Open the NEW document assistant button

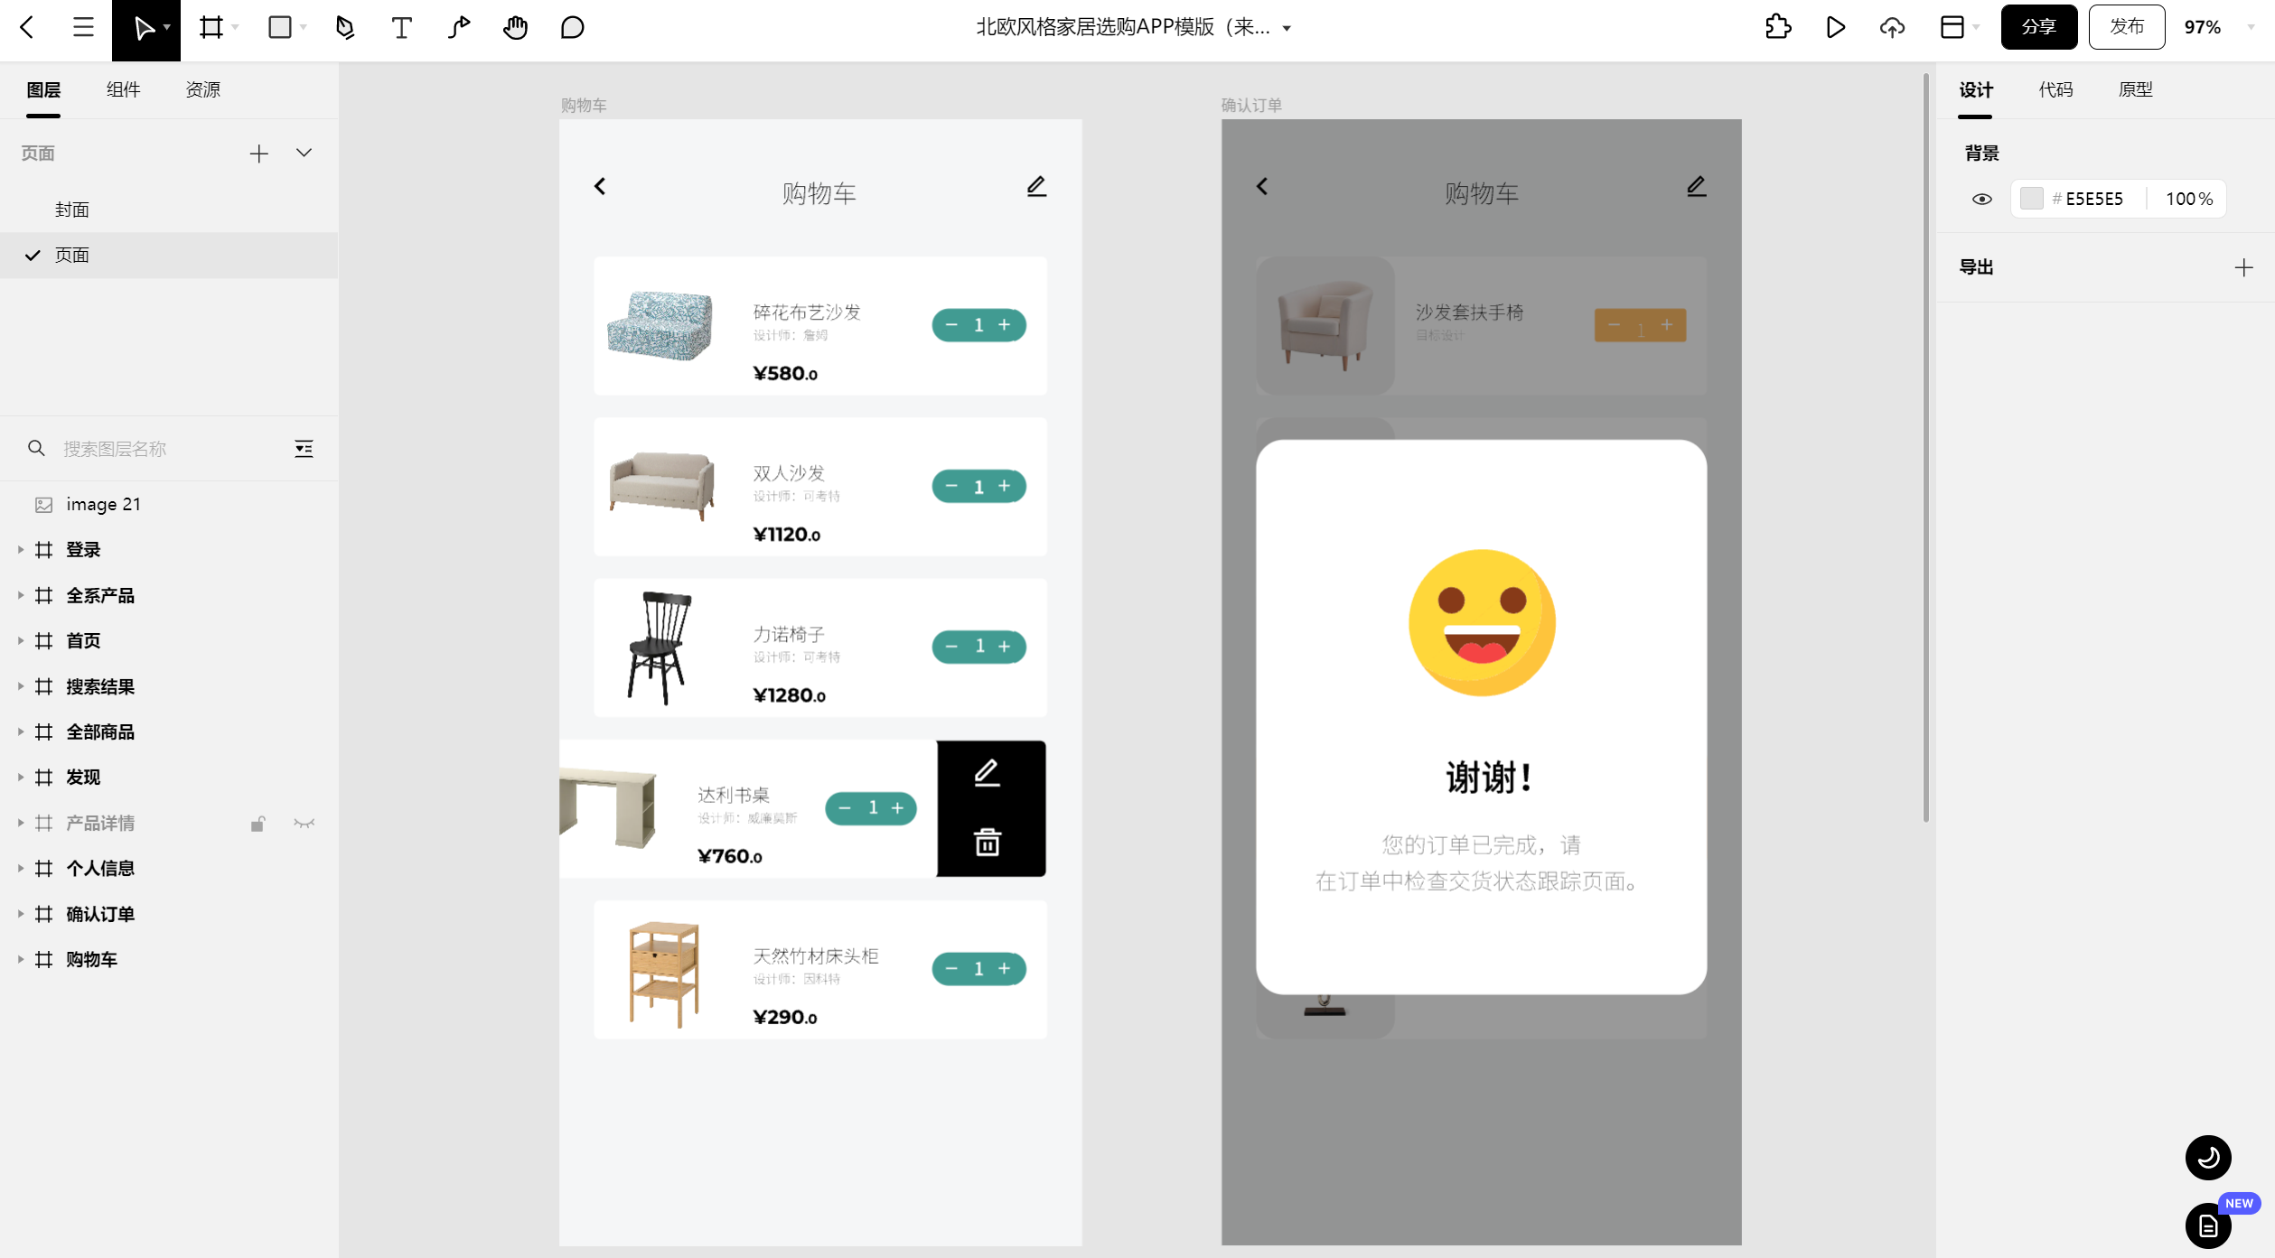2208,1225
